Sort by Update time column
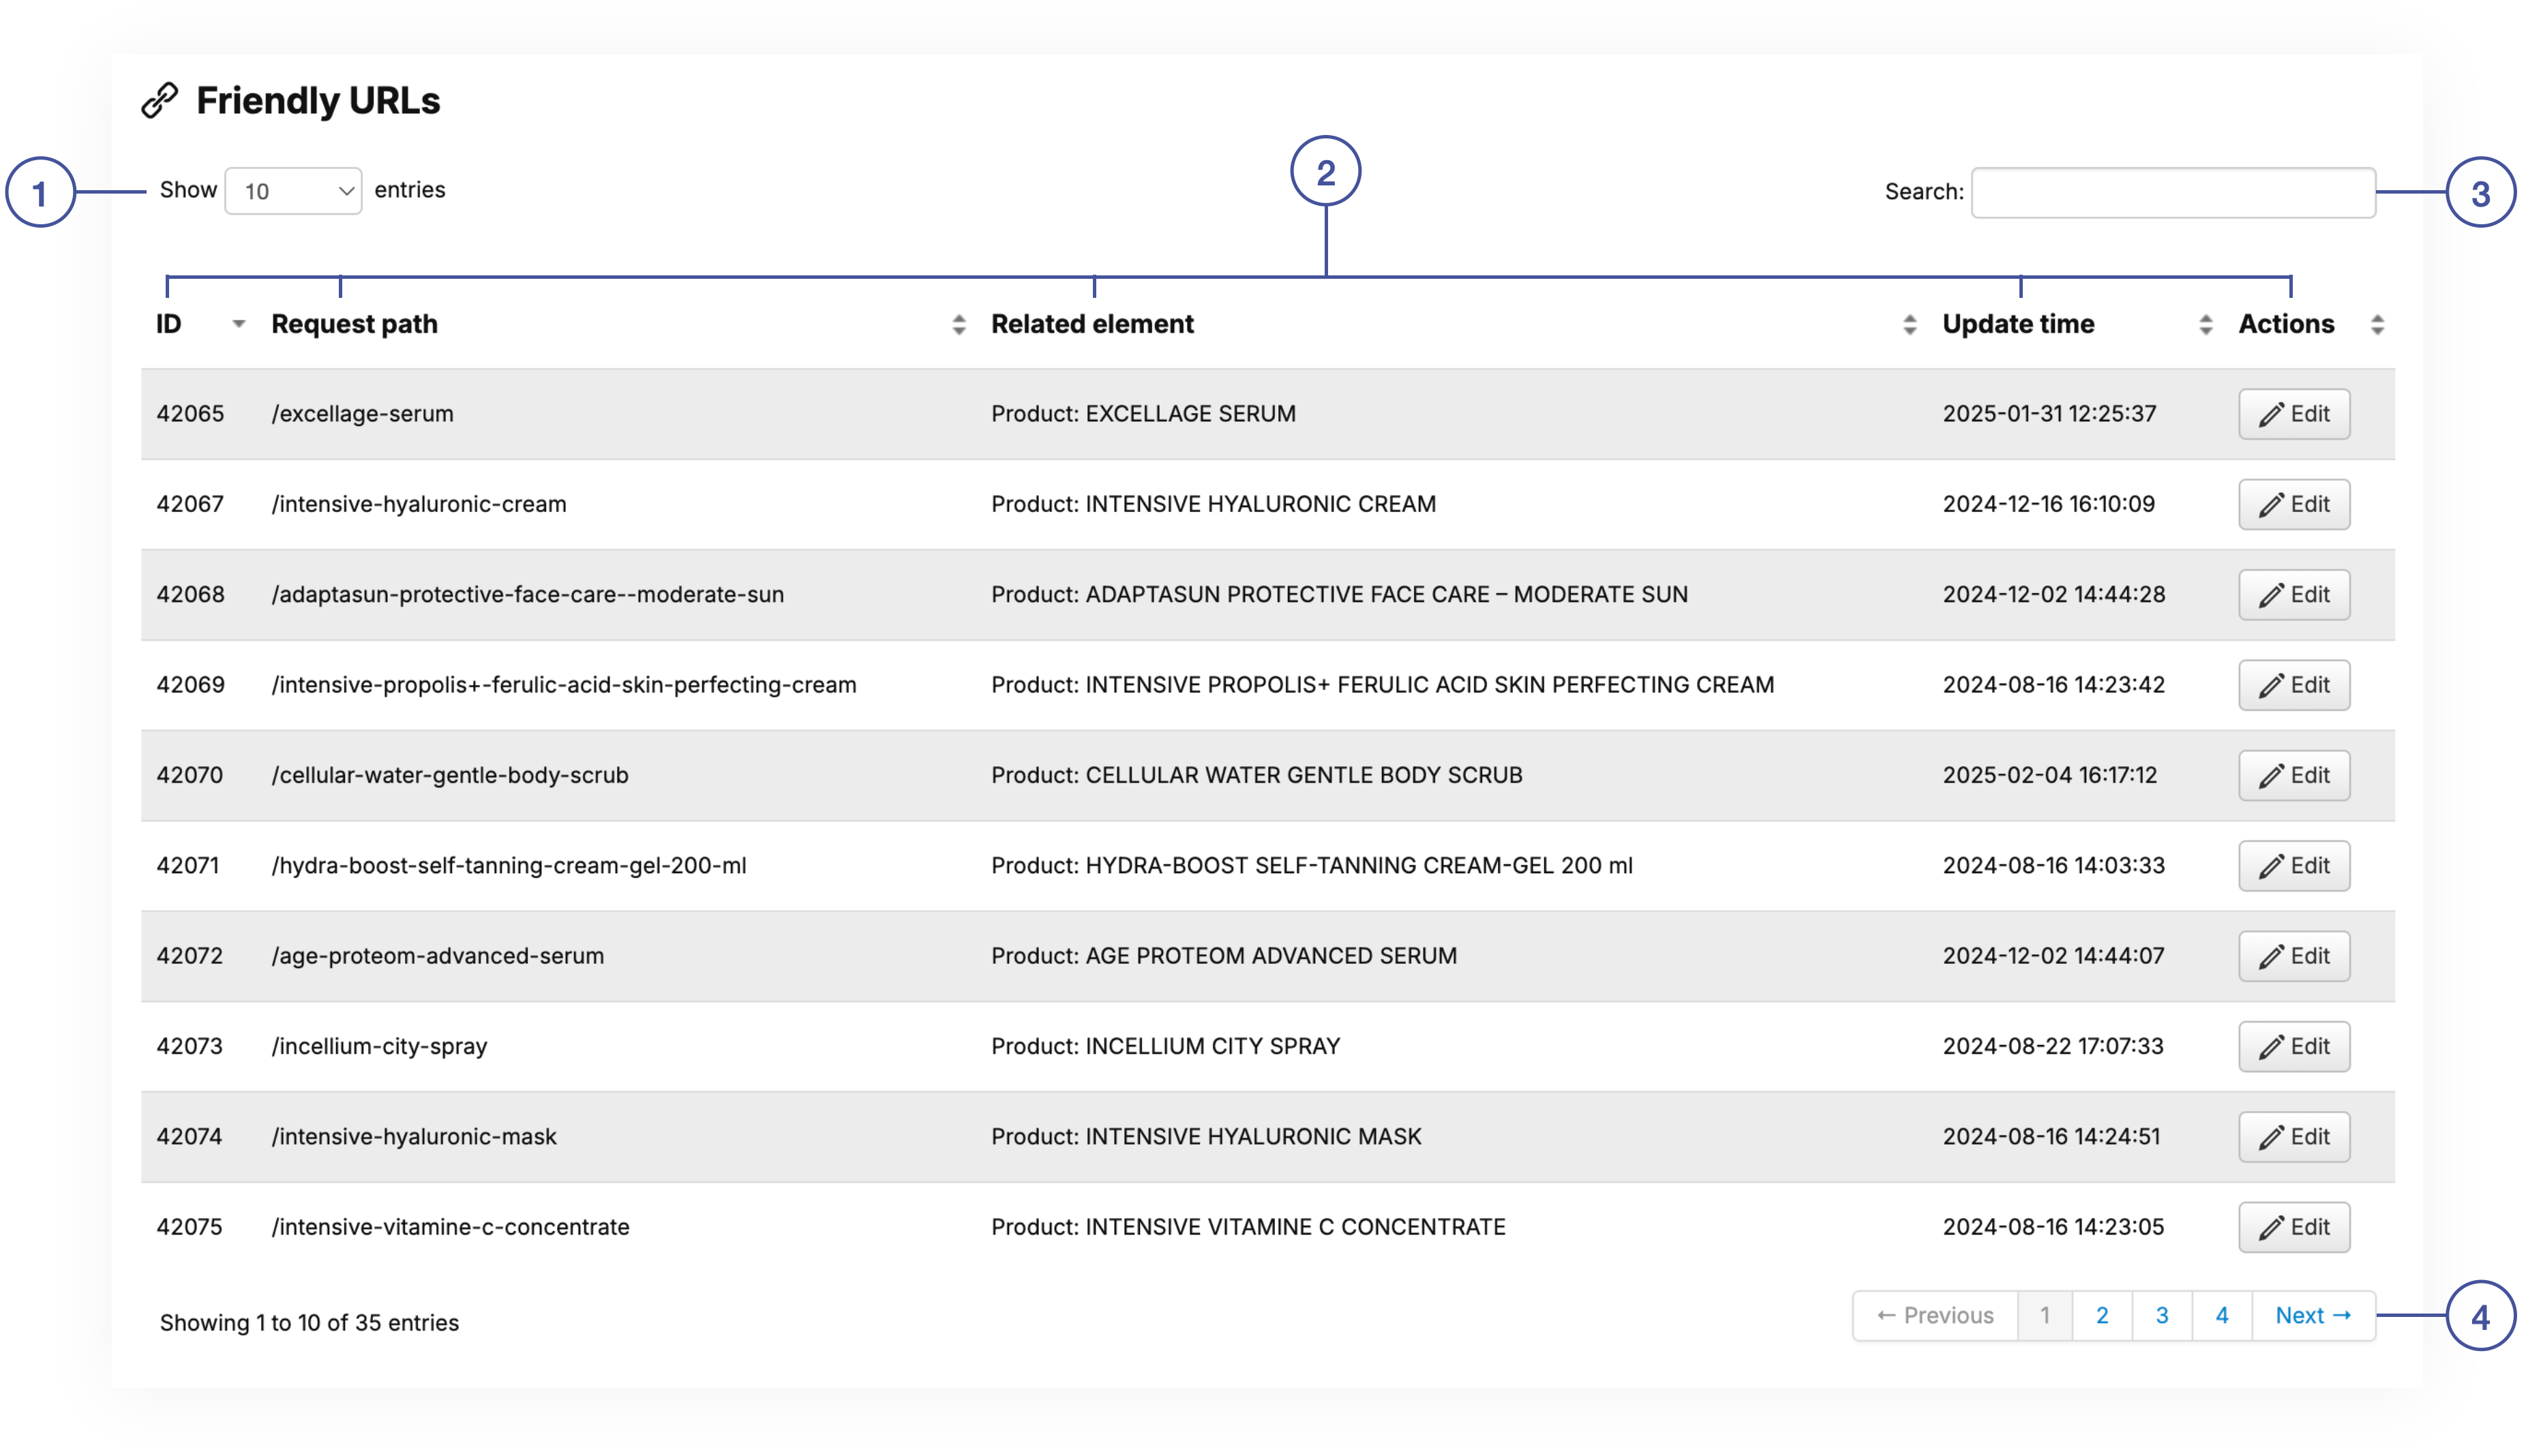The width and height of the screenshot is (2528, 1456). coord(2205,324)
